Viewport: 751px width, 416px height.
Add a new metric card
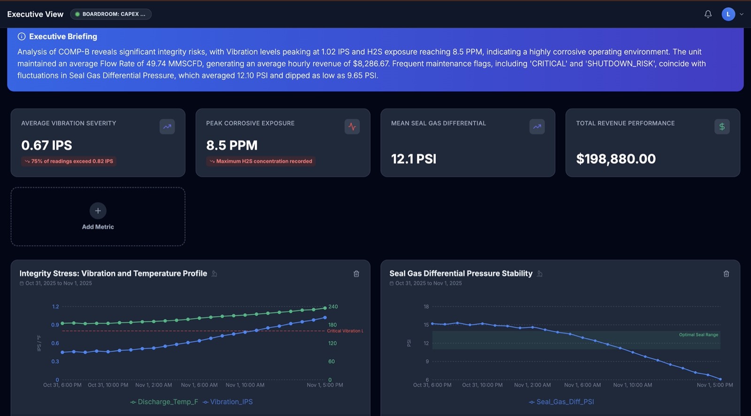click(x=98, y=216)
